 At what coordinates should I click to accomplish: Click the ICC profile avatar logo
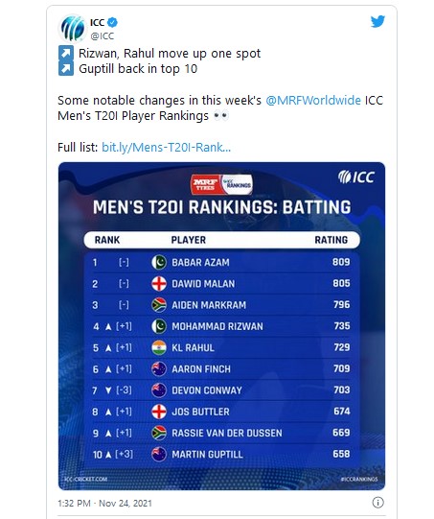point(73,29)
